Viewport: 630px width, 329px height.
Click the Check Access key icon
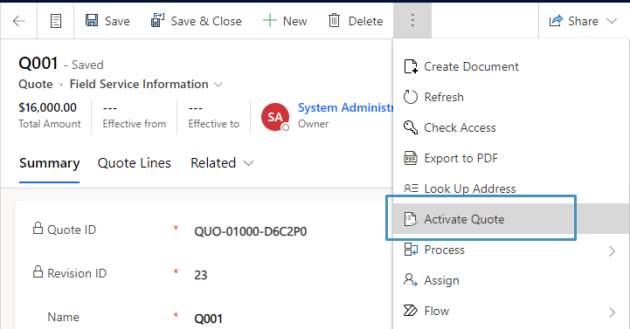pos(410,127)
